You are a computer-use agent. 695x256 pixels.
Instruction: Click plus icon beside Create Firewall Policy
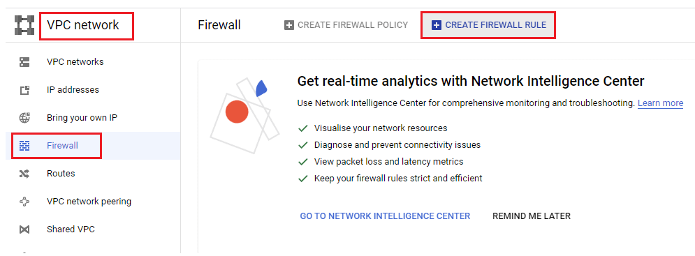coord(289,25)
